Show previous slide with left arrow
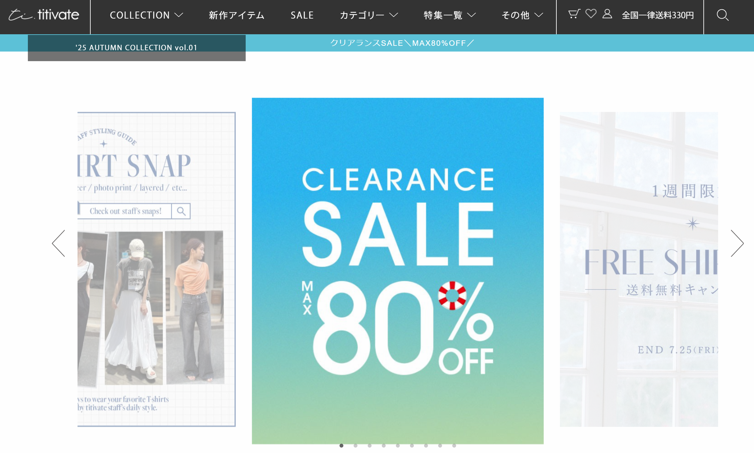 (59, 243)
